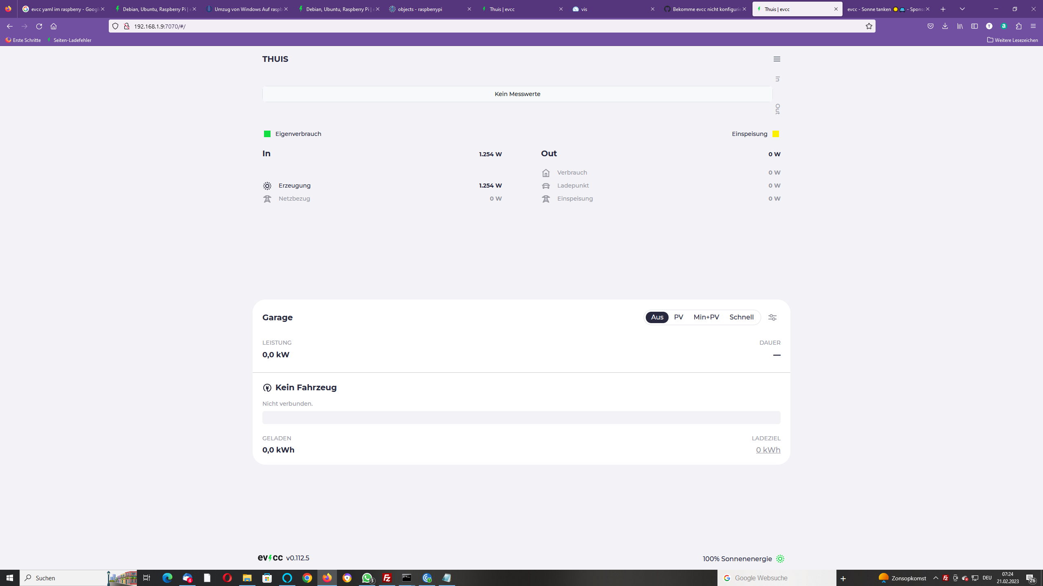Open WhatsApp from the taskbar
Image resolution: width=1043 pixels, height=586 pixels.
click(x=367, y=578)
